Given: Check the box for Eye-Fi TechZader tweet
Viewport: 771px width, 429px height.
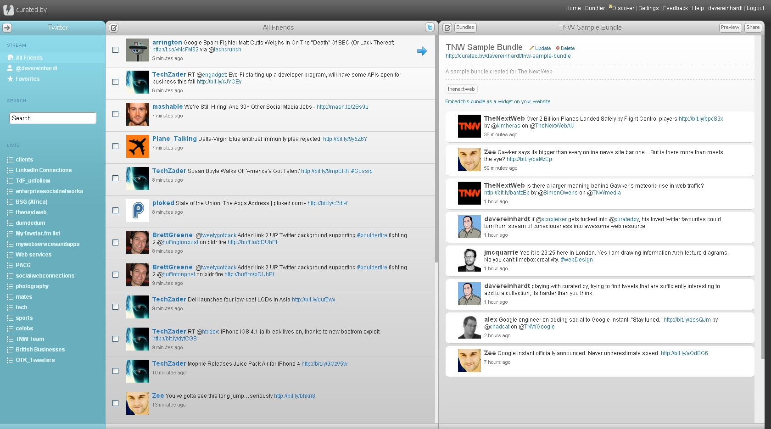Looking at the screenshot, I should [x=116, y=82].
